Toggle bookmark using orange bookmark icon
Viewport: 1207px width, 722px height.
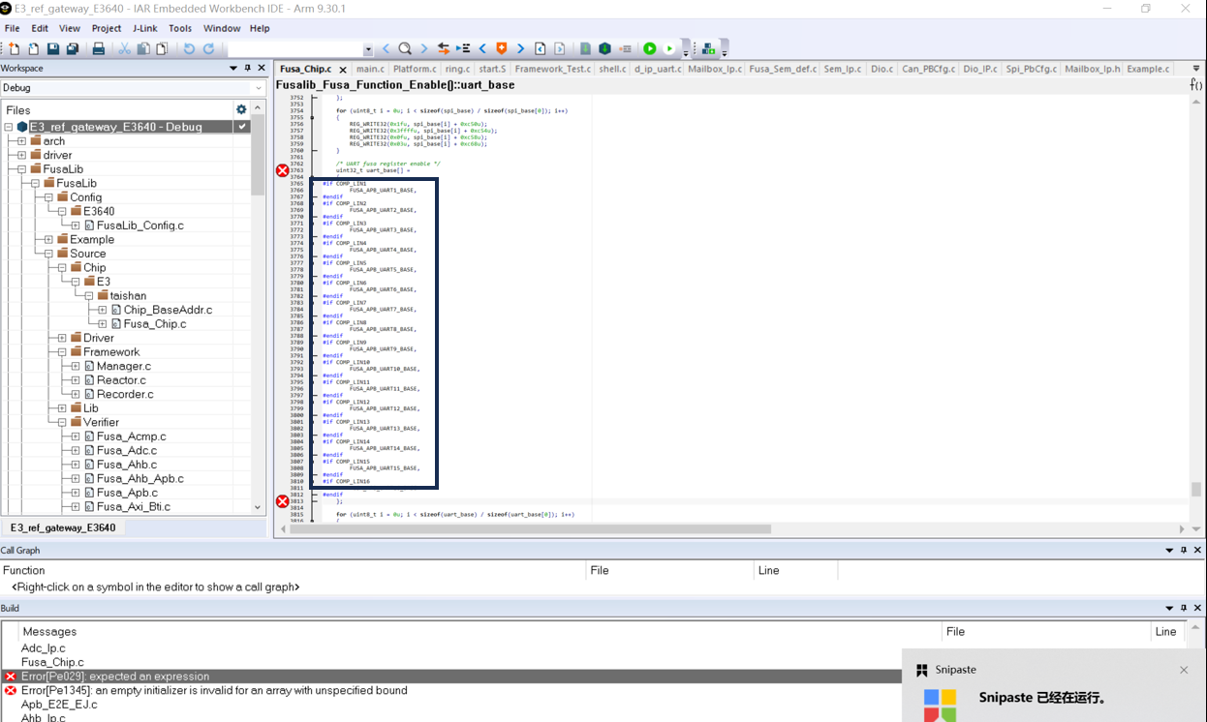pos(501,49)
